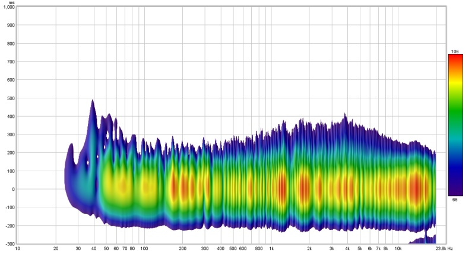Click the 106 maximum level label
The height and width of the screenshot is (253, 475).
455,52
